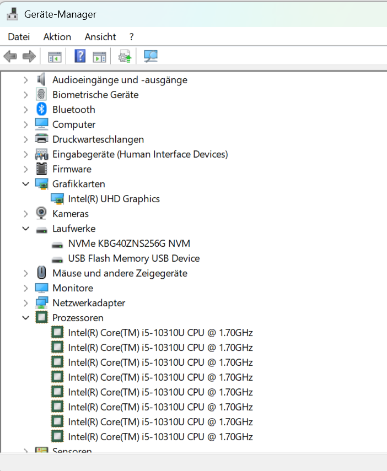Click the display icon beside Monitore
This screenshot has height=471, width=387.
(x=41, y=288)
